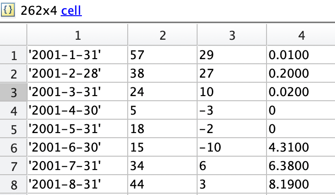Screen dimensions: 335x195
Task: Select the cell with value -10
Action: pyautogui.click(x=231, y=148)
